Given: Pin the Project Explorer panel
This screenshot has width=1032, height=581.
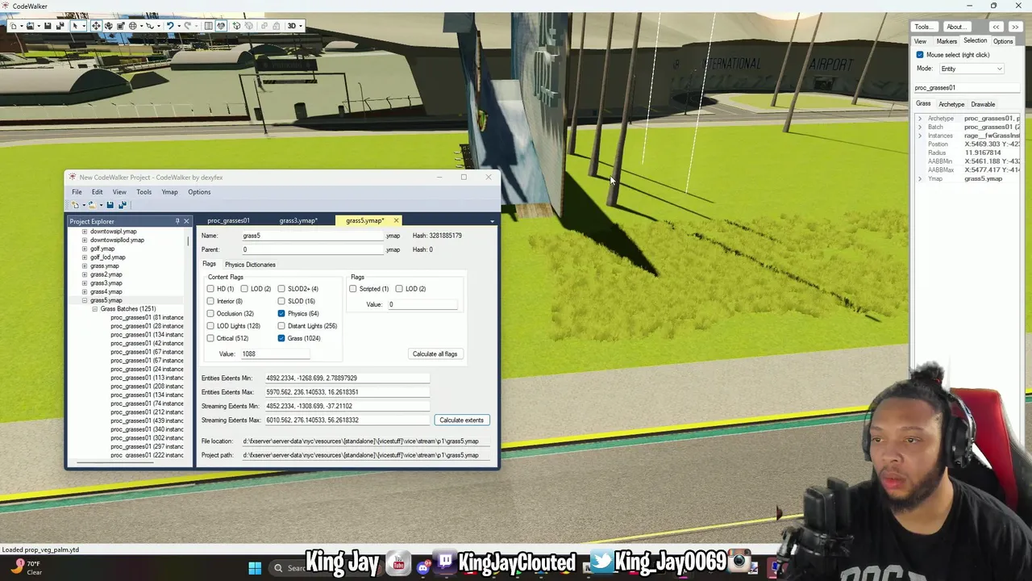Looking at the screenshot, I should (x=177, y=221).
